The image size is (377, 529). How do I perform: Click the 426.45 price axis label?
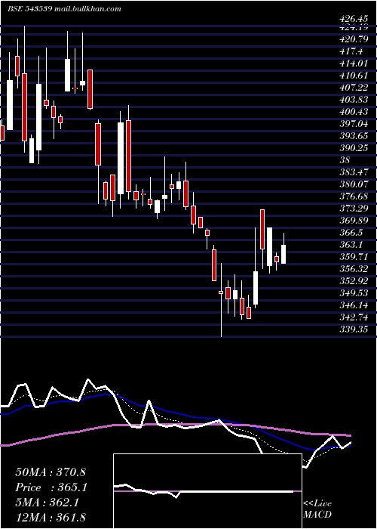pyautogui.click(x=354, y=20)
